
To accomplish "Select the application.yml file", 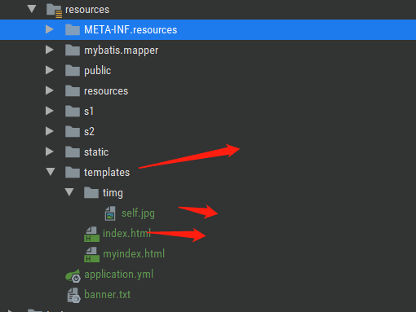I will [119, 275].
